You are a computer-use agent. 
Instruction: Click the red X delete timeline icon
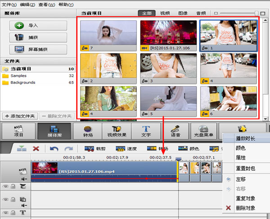[x=36, y=148]
